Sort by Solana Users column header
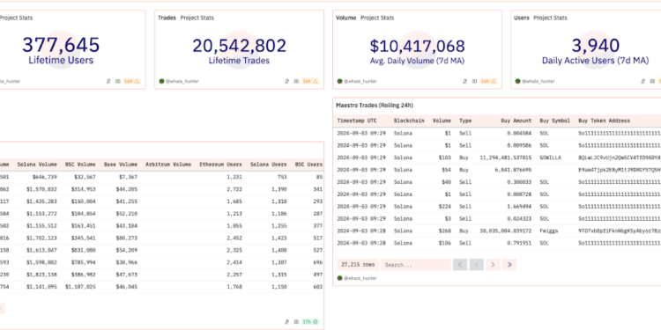The width and height of the screenshot is (661, 330). pyautogui.click(x=268, y=165)
